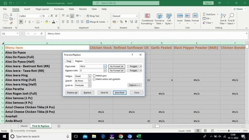Open File Explorer from the taskbar
The height and width of the screenshot is (140, 249).
[x=94, y=136]
